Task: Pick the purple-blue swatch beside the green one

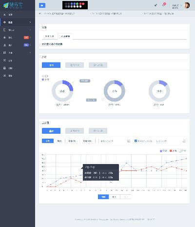Action: (75, 3)
